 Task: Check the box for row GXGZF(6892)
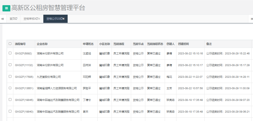click(x=10, y=53)
